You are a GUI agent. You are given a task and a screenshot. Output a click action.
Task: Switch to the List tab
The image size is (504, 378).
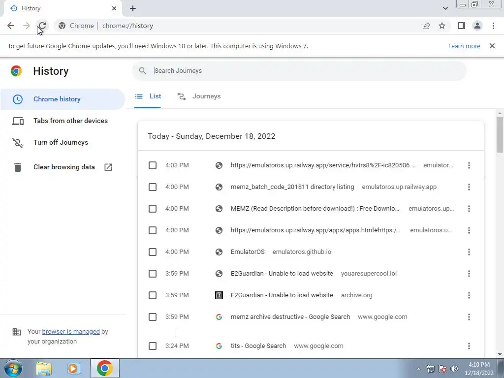(x=148, y=96)
